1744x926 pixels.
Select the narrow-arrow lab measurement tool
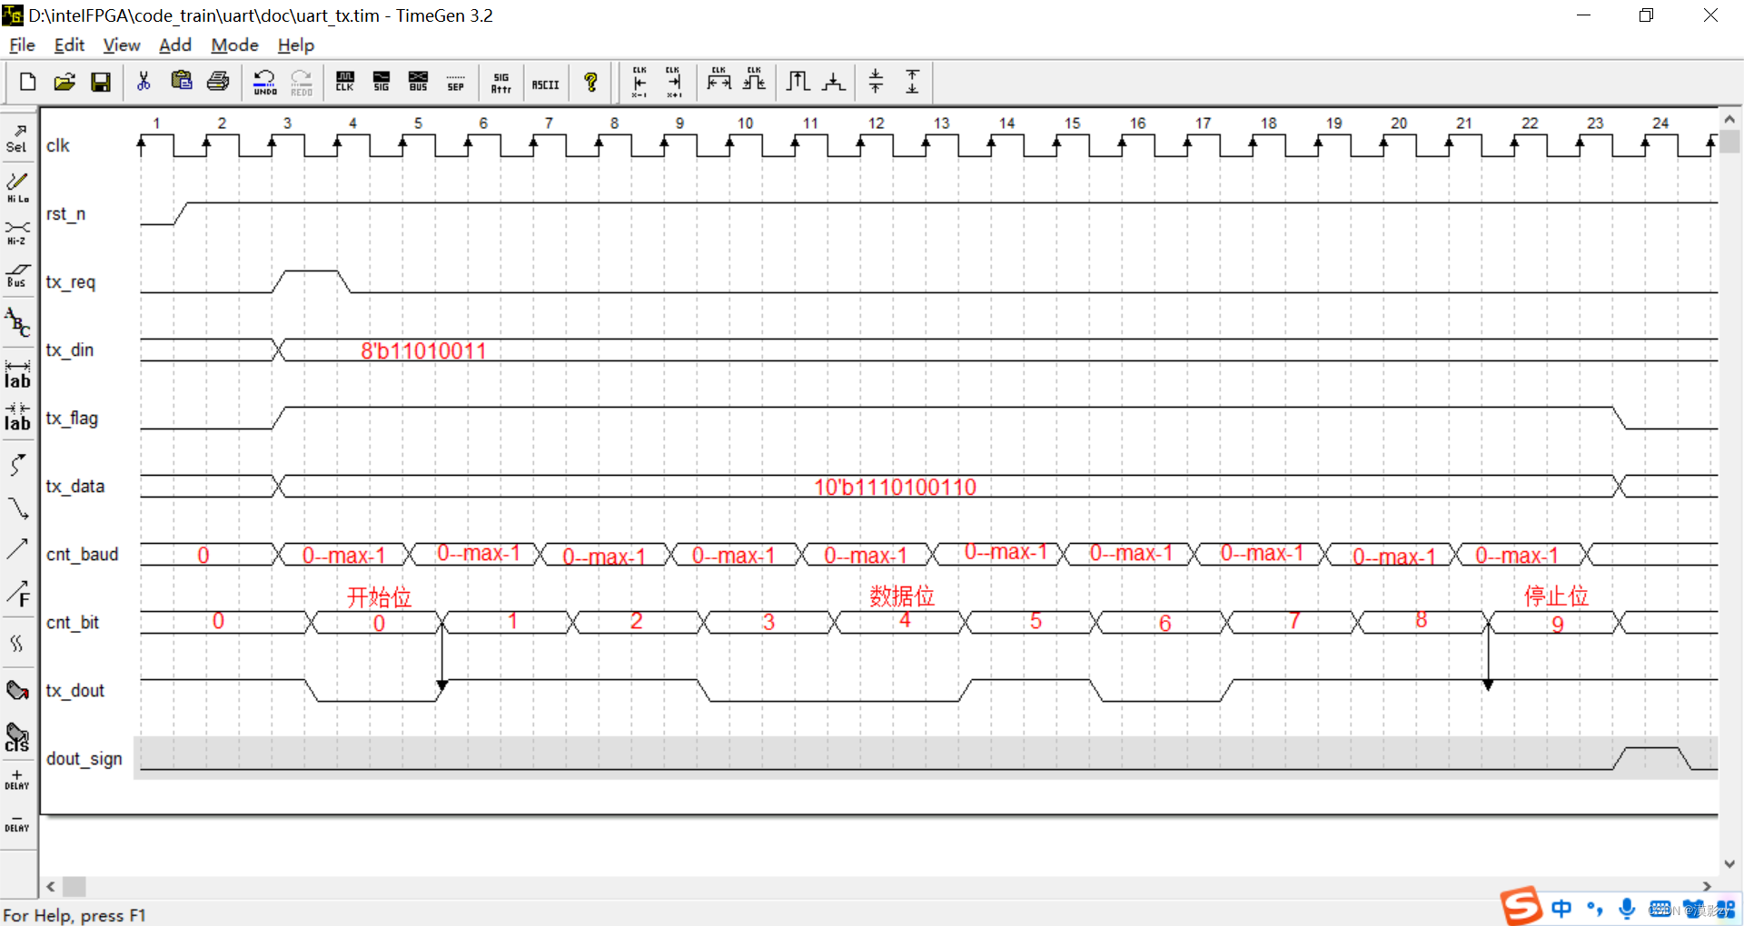17,416
